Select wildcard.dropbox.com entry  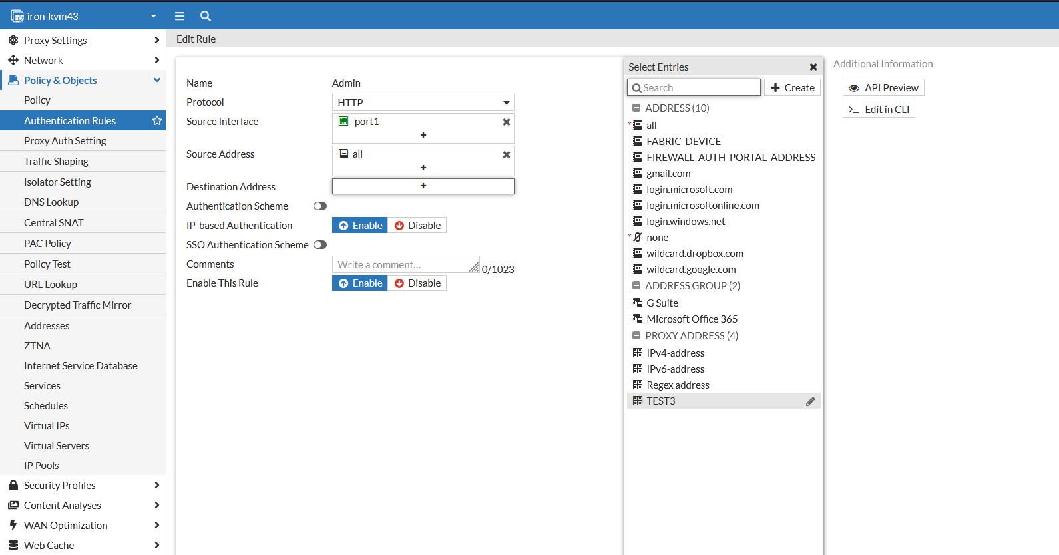pos(724,254)
